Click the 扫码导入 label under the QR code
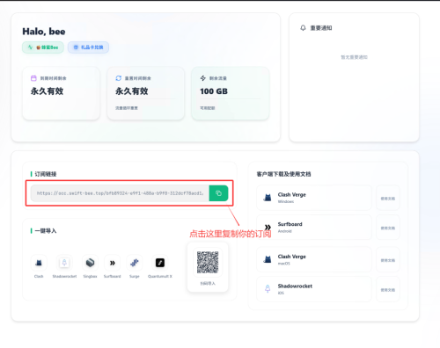 tap(208, 283)
